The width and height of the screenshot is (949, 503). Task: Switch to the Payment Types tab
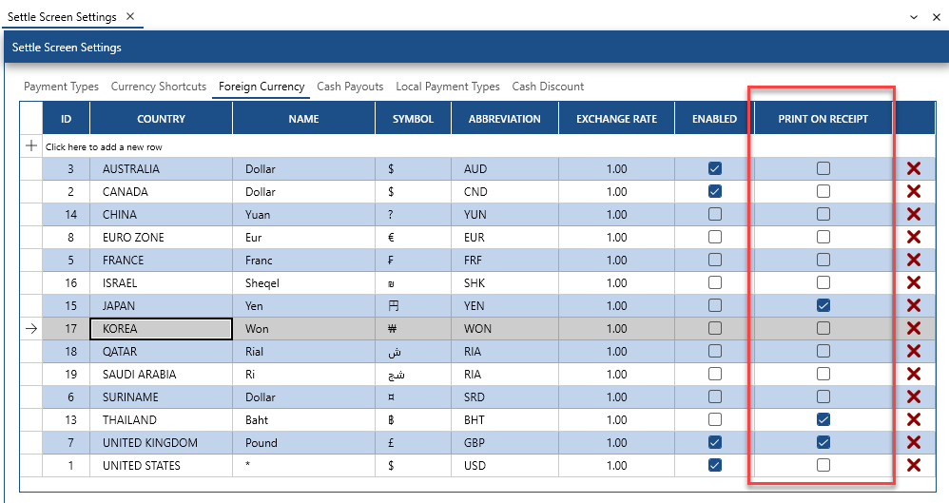coord(61,87)
